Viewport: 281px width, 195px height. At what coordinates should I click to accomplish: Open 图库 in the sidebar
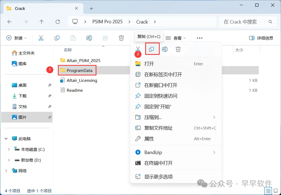click(x=19, y=64)
